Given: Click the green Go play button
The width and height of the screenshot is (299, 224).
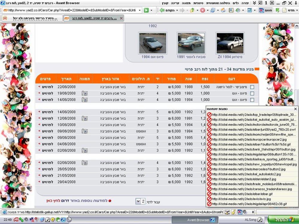Looking at the screenshot, I should (146, 10).
